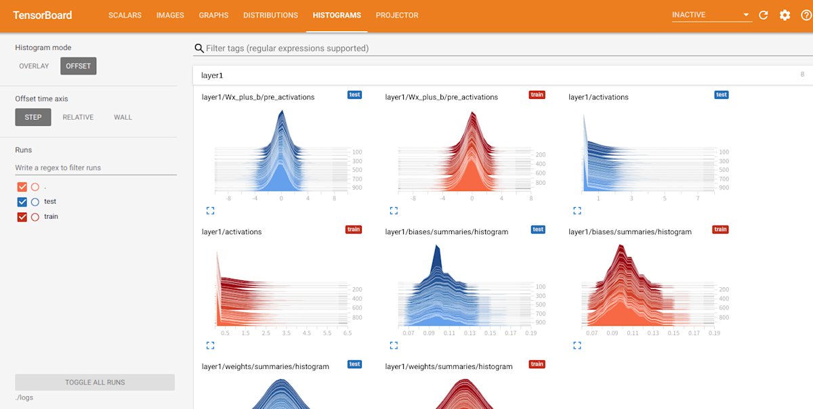Click the blue test badge on pre_activations
The width and height of the screenshot is (813, 409).
click(354, 95)
